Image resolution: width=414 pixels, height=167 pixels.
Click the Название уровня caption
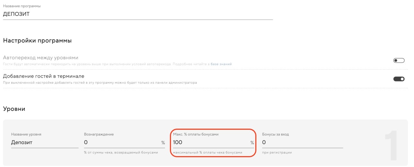point(26,134)
